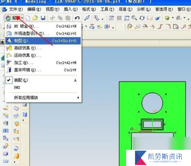Click the large circular hole on green part
191x166 pixels.
pyautogui.click(x=152, y=103)
